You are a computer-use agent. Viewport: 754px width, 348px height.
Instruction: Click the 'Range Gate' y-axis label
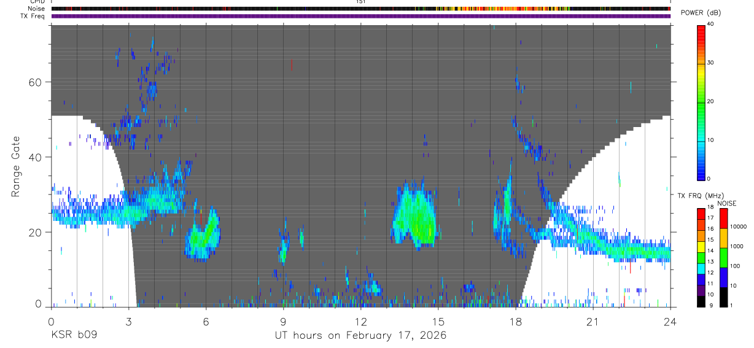(17, 166)
